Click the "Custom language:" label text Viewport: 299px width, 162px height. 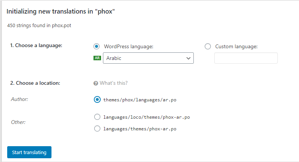237,47
